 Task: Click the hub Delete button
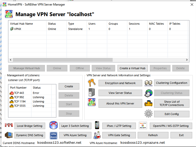[181, 68]
